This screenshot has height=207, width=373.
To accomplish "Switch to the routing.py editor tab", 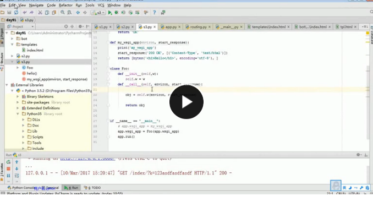I will pos(198,27).
